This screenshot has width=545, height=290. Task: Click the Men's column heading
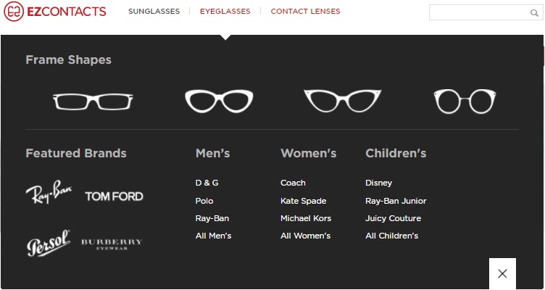213,154
